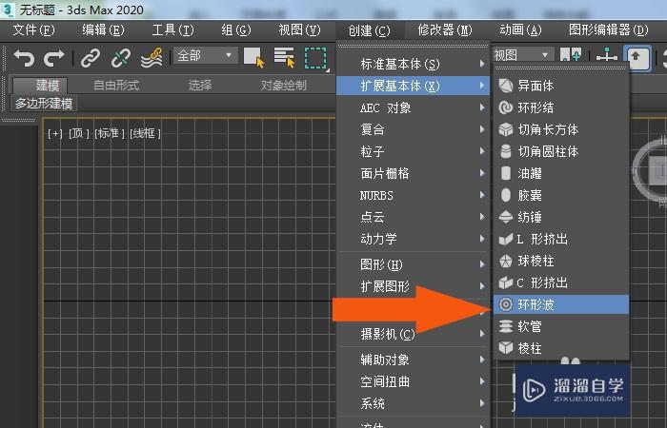Open the 摄影机(C) submenu entry
The image size is (667, 428).
tap(413, 334)
